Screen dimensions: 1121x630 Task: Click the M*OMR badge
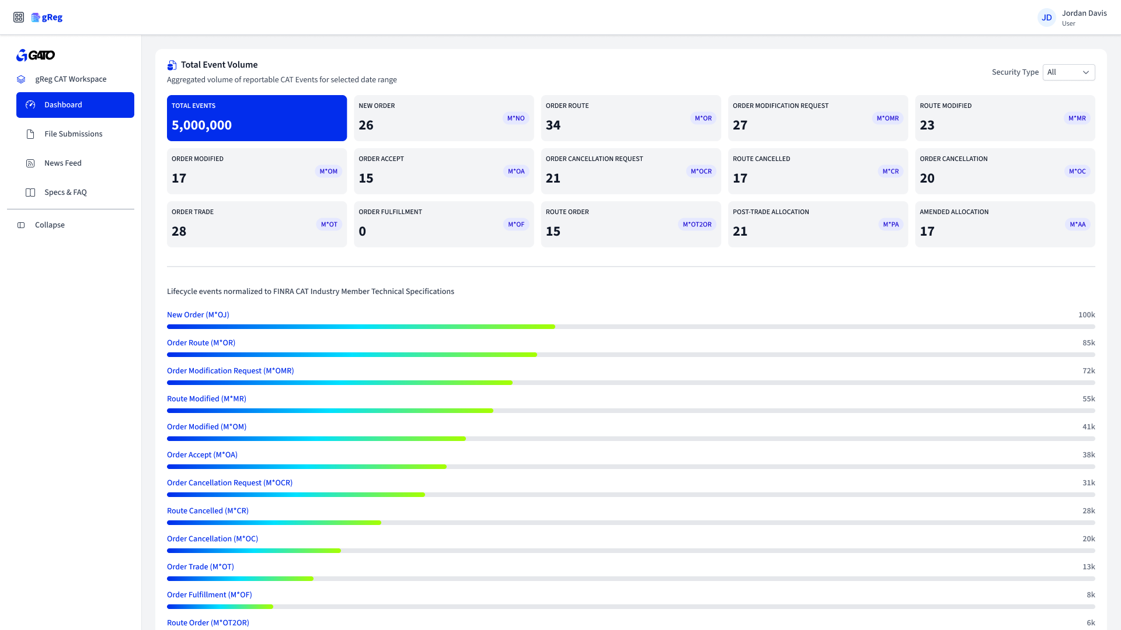(x=887, y=118)
